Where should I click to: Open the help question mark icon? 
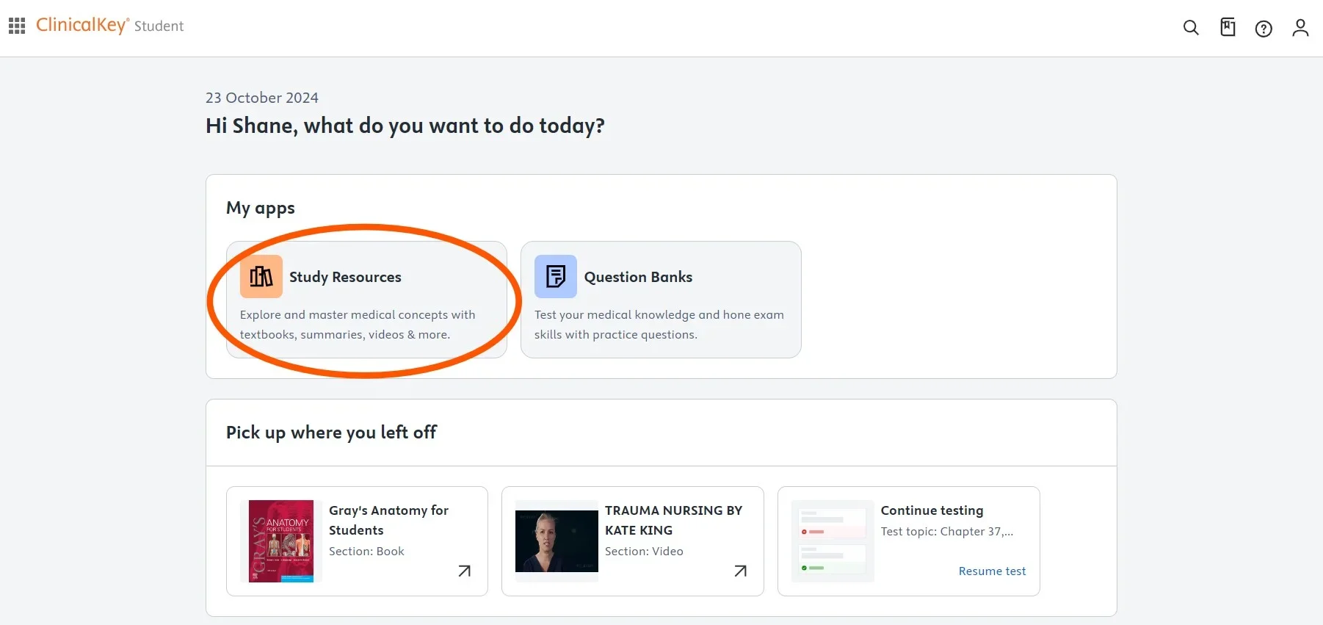pos(1264,29)
